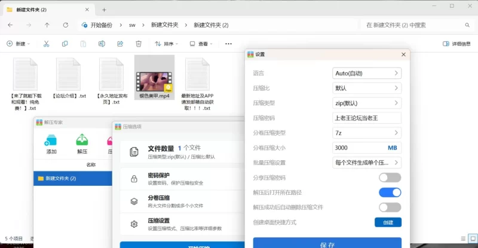Click the Delete trash icon
Viewport: 478px width, 248px height.
coord(139,44)
